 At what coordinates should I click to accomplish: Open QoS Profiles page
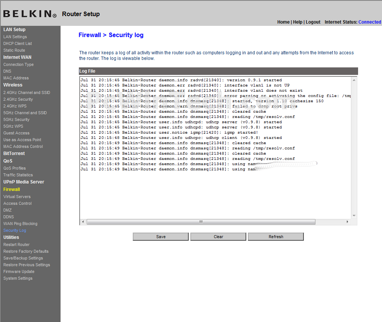[x=14, y=168]
